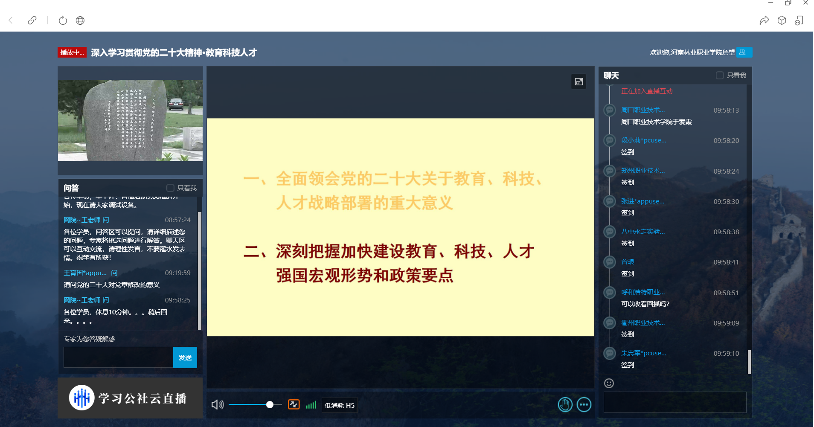Refresh the page with the reload icon
The image size is (814, 427).
pyautogui.click(x=63, y=20)
